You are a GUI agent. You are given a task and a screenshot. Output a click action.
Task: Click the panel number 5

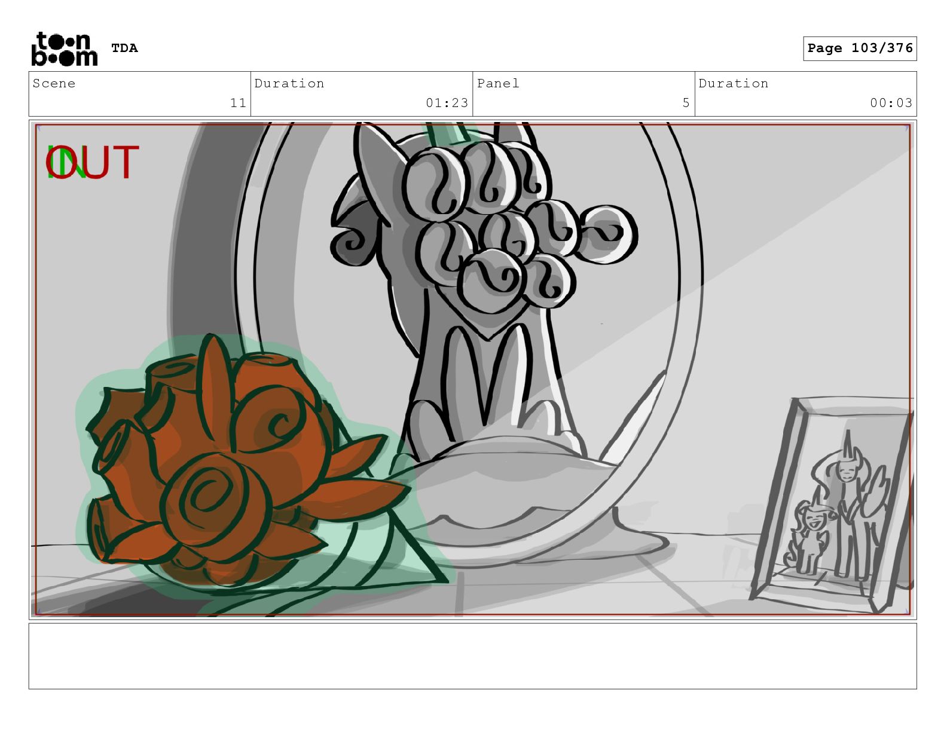coord(686,103)
